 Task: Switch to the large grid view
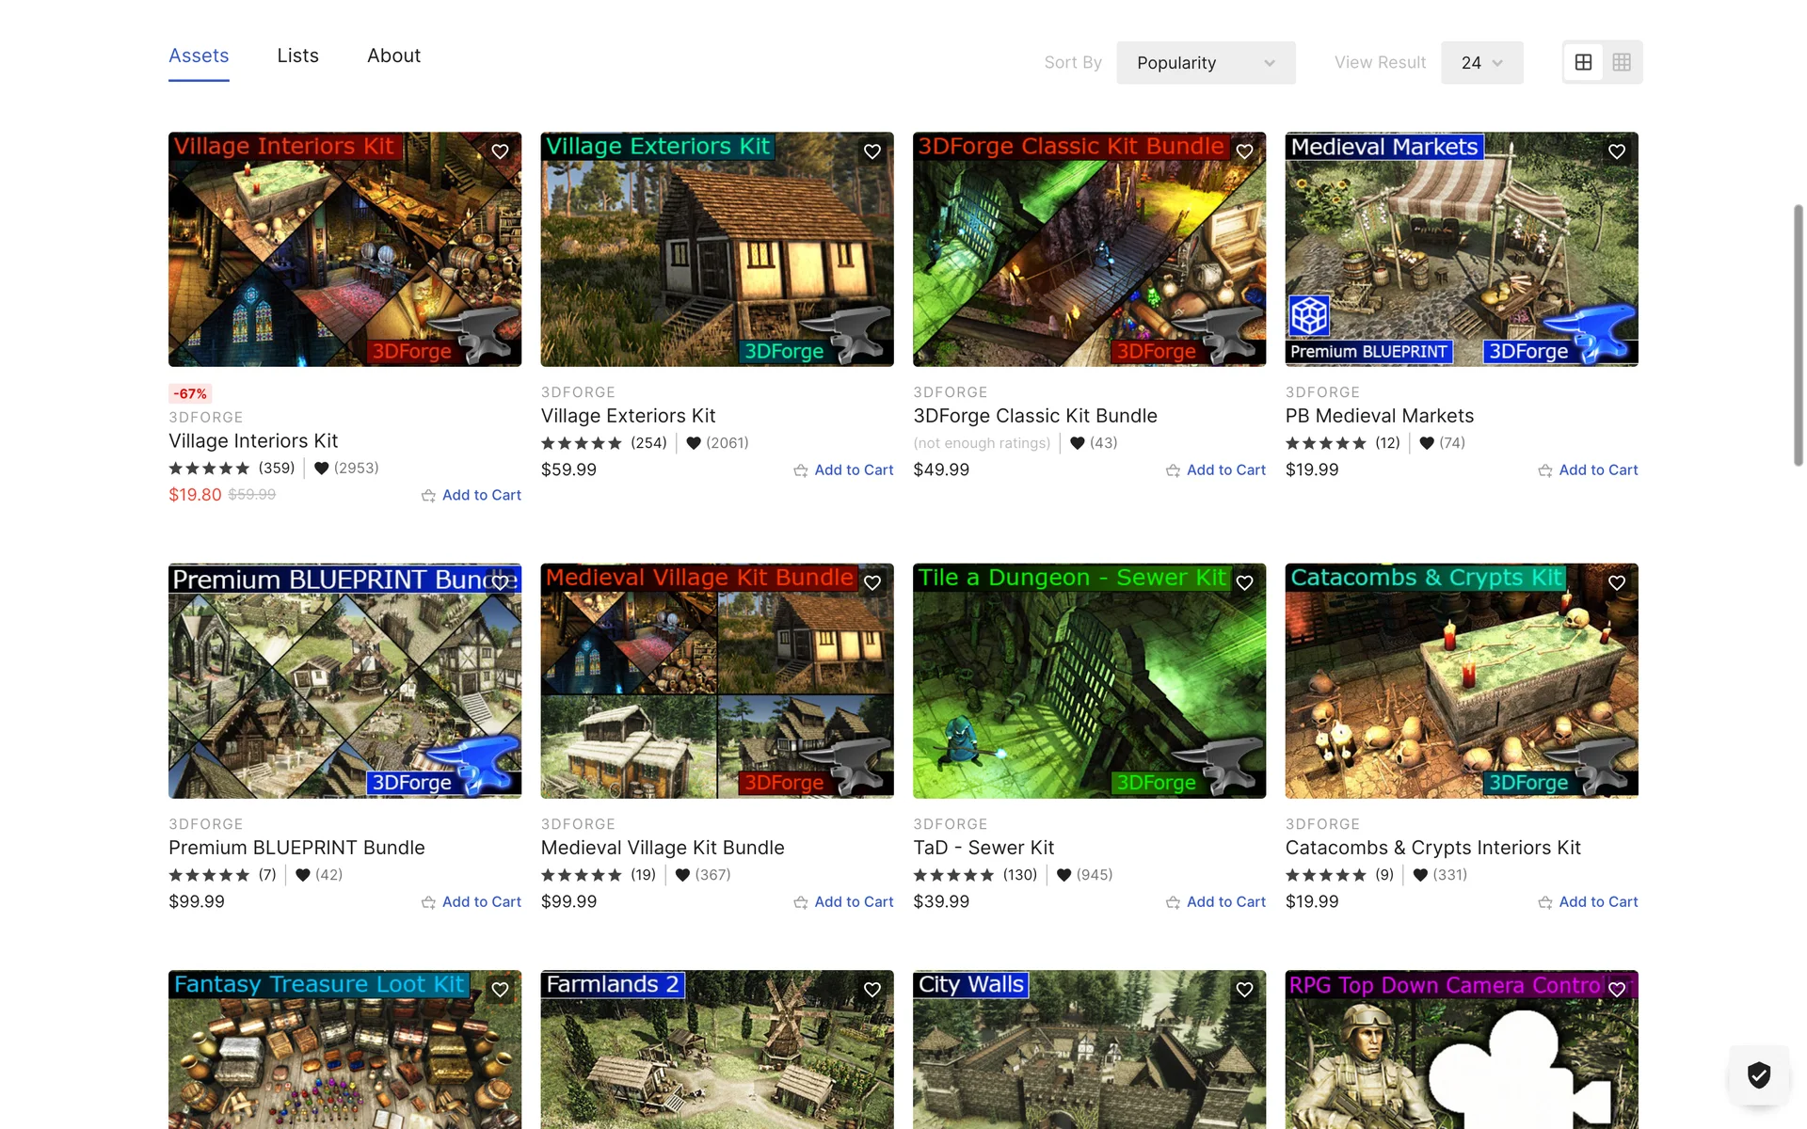tap(1583, 62)
